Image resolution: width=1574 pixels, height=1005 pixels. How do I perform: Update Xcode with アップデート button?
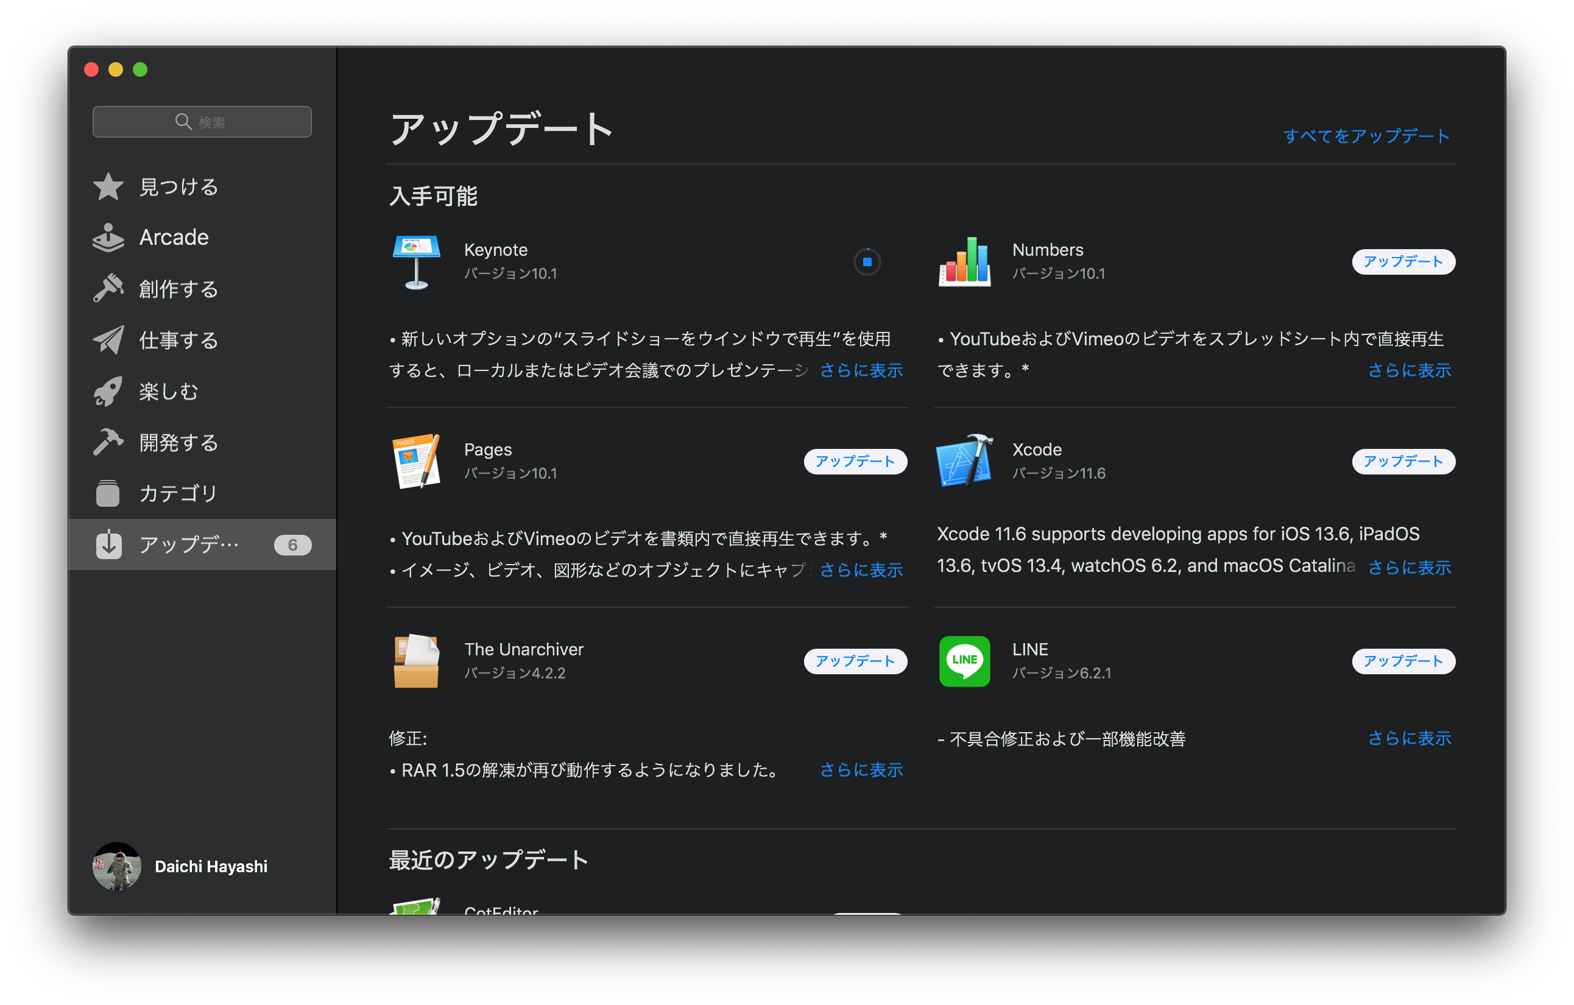pyautogui.click(x=1403, y=461)
